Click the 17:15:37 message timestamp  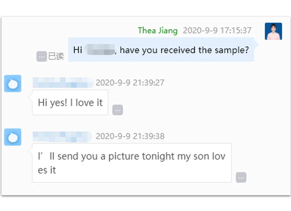point(217,30)
